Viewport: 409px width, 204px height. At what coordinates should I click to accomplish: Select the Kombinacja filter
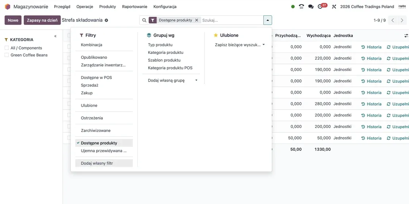[104, 45]
